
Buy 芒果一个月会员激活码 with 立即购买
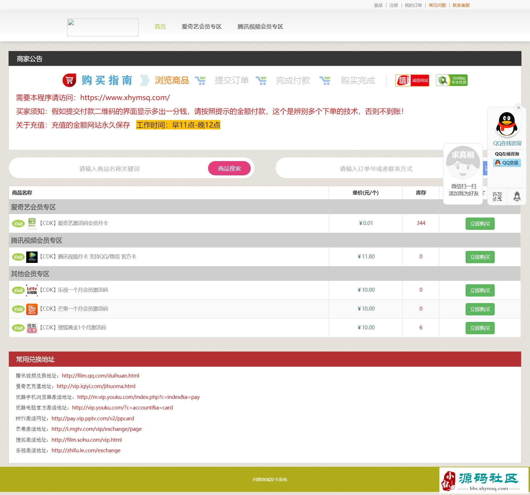click(x=480, y=309)
